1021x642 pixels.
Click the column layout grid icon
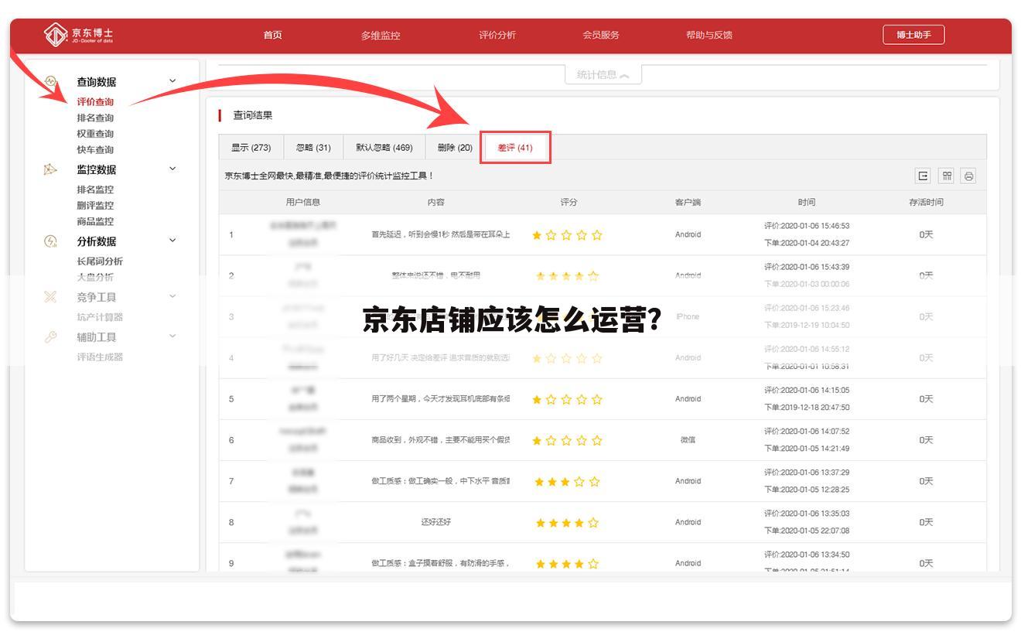click(946, 176)
